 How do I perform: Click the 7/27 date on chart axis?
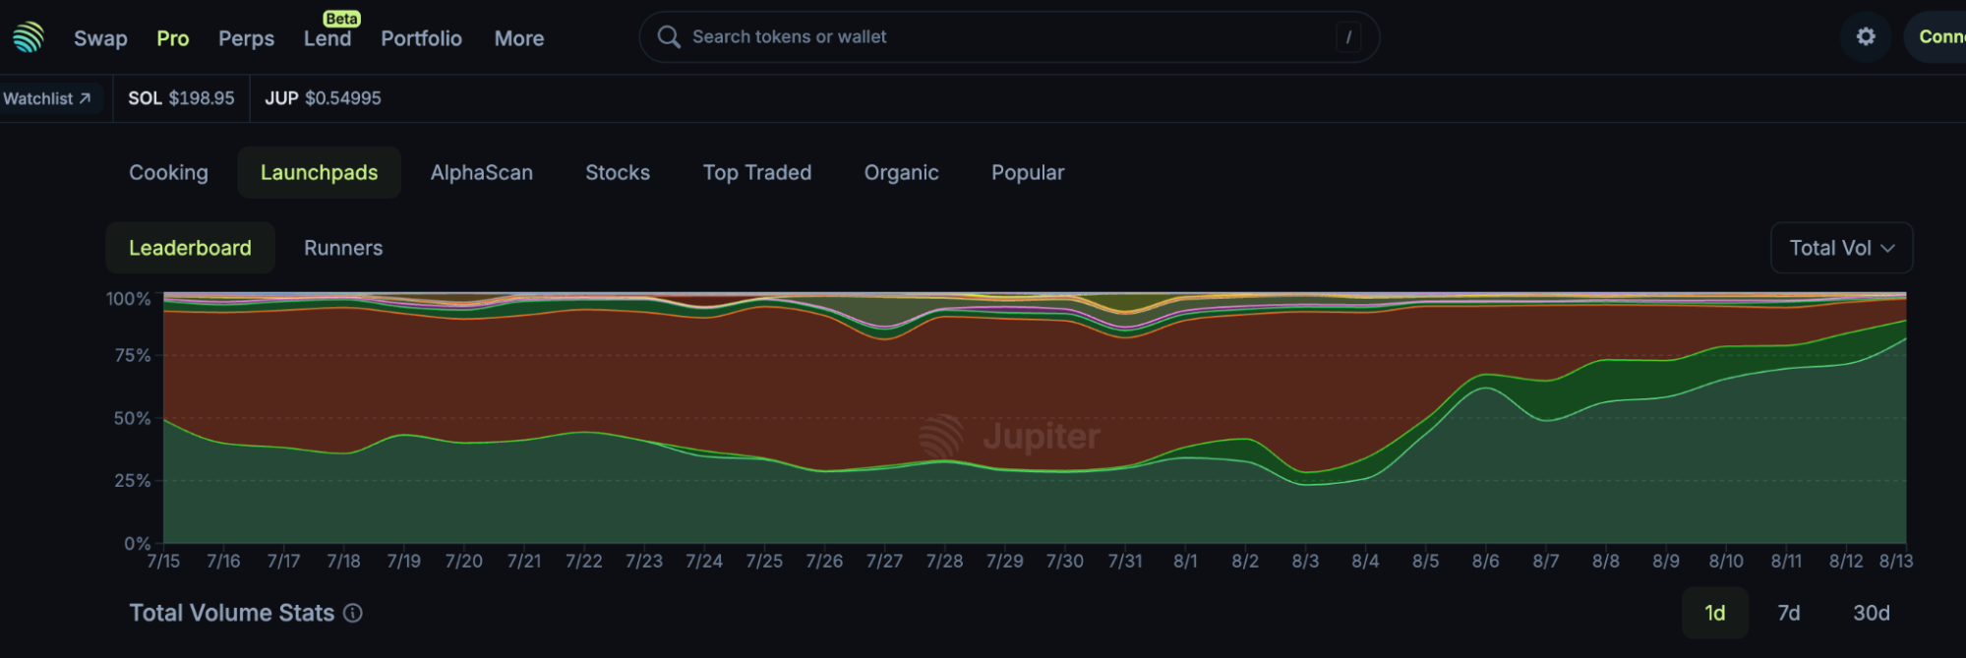tap(884, 561)
